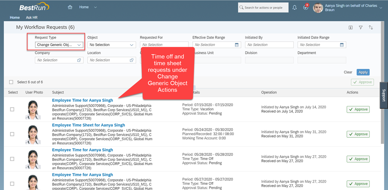388x190 pixels.
Task: Toggle the Select 6 out of 6 checkbox
Action: pos(11,82)
